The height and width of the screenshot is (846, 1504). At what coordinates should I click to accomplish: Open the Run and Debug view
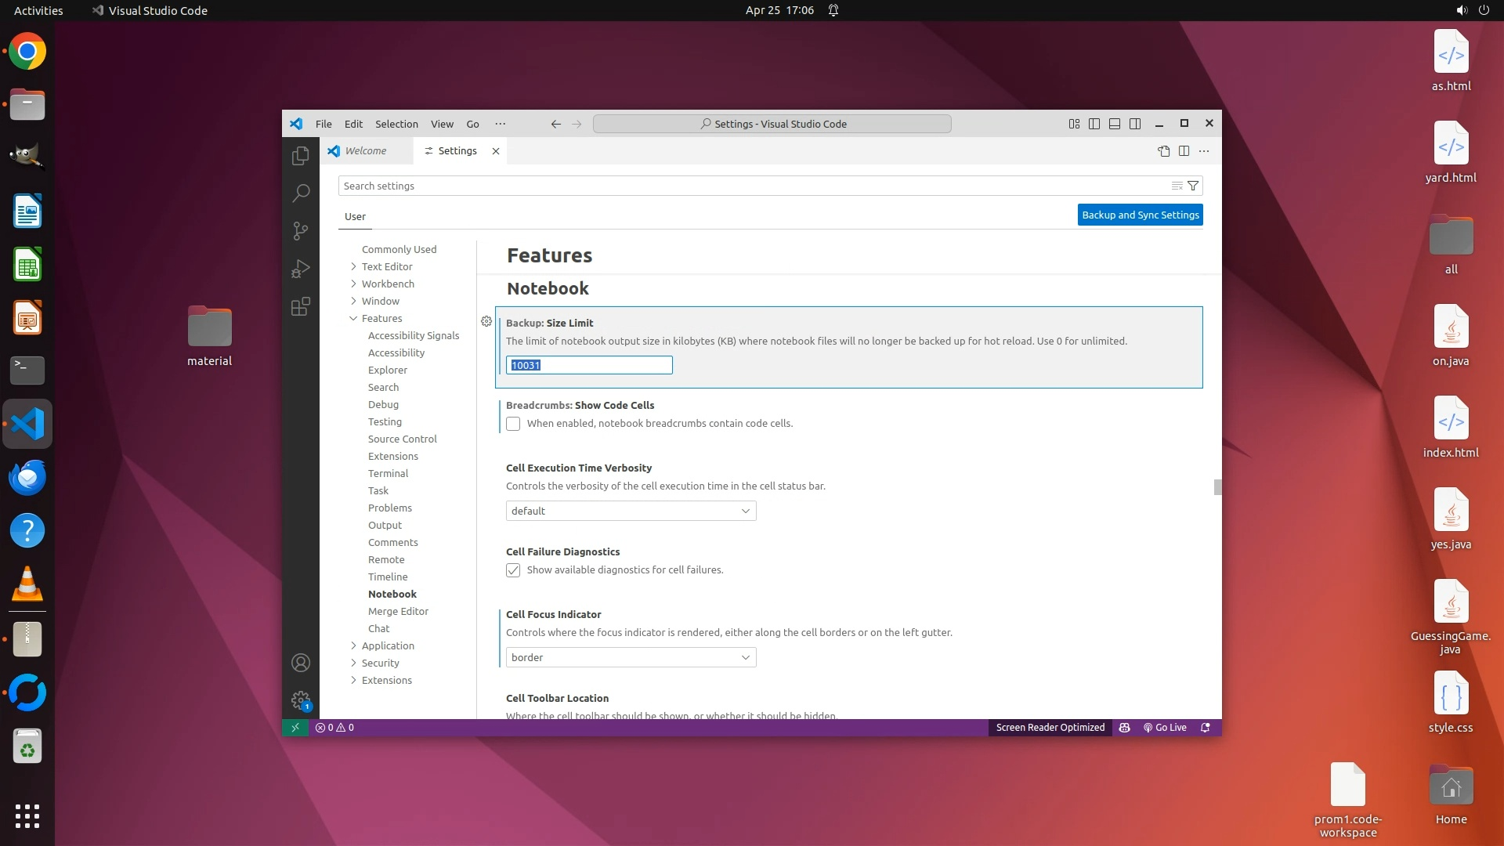pos(300,269)
